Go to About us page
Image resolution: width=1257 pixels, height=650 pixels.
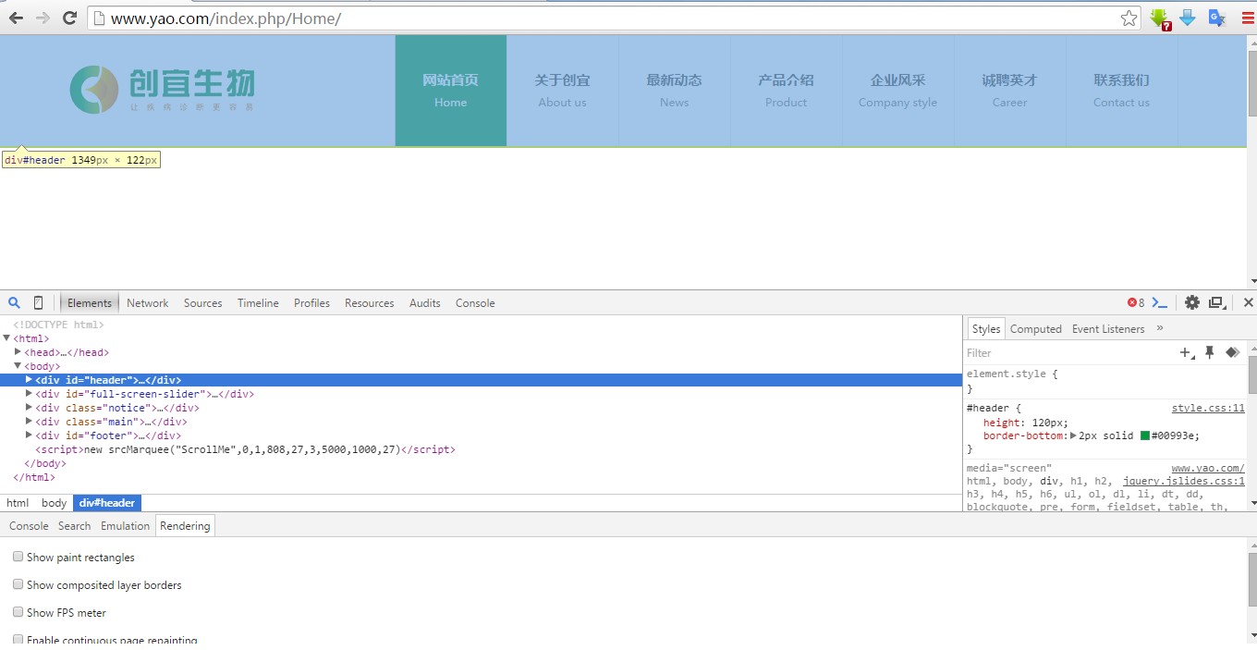click(563, 91)
